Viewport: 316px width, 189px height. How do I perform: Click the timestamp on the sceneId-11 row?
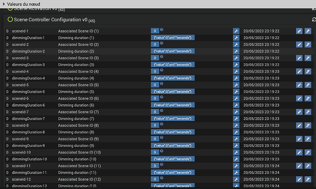click(261, 166)
